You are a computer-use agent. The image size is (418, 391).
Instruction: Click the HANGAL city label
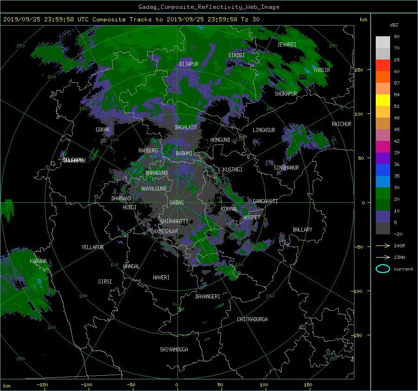click(131, 266)
